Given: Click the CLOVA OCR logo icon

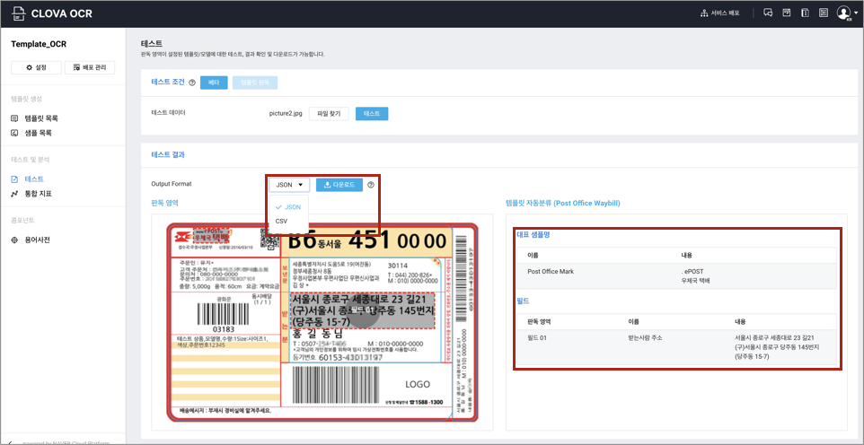Looking at the screenshot, I should (19, 13).
